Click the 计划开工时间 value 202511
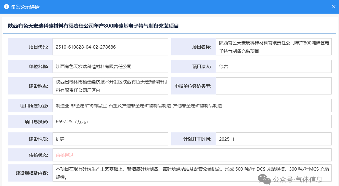Viewport: 339px width, 186px height. coord(227,139)
